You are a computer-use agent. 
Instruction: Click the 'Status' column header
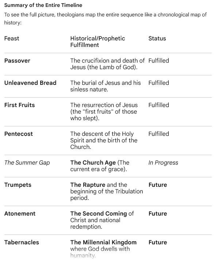[157, 39]
